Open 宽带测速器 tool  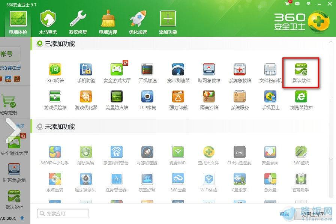point(178,73)
